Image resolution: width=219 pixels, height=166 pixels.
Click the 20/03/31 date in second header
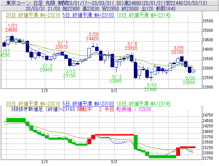[35, 9]
